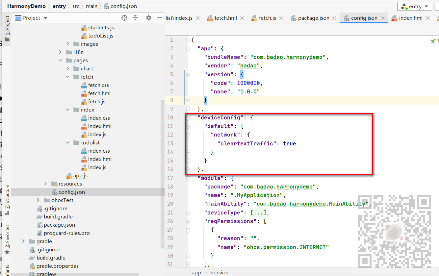
Task: Open the entry run configuration dropdown
Action: coord(415,6)
